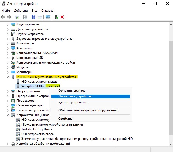Click the Toshiba Hotkey Driver device icon
Screen dimensions: 173x152
click(x=18, y=129)
